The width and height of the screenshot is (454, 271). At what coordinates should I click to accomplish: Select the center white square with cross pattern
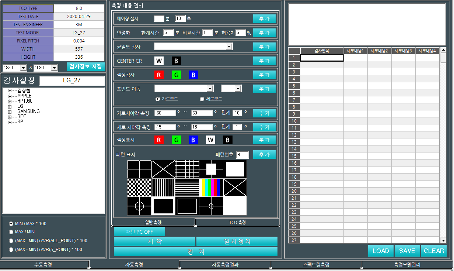[x=211, y=169]
